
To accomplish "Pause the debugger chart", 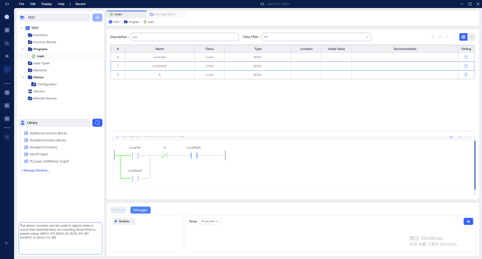I will click(x=468, y=221).
